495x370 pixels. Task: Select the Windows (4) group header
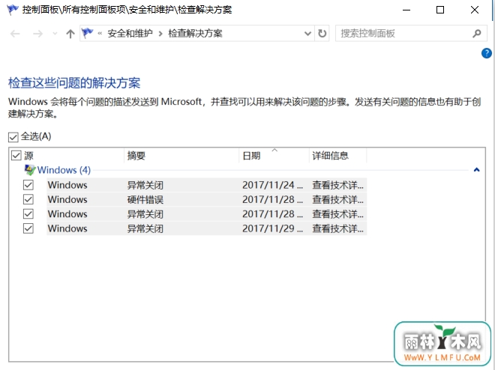coord(64,170)
